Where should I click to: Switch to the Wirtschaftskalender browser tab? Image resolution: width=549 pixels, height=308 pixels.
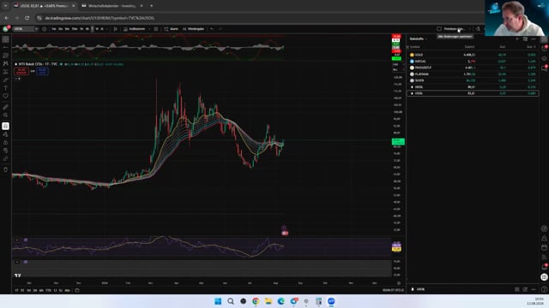tap(112, 6)
